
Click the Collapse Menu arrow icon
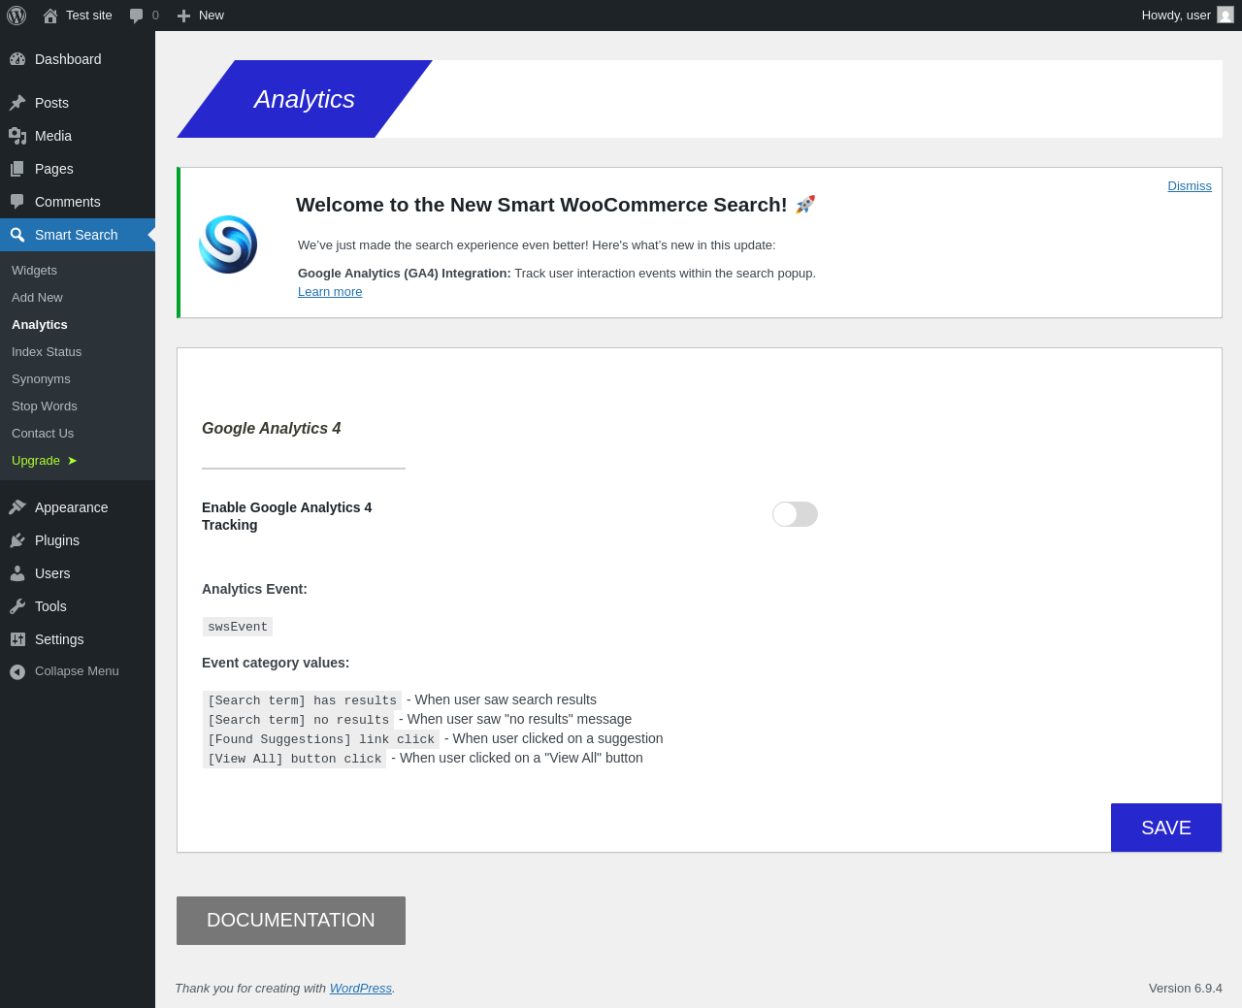point(17,671)
